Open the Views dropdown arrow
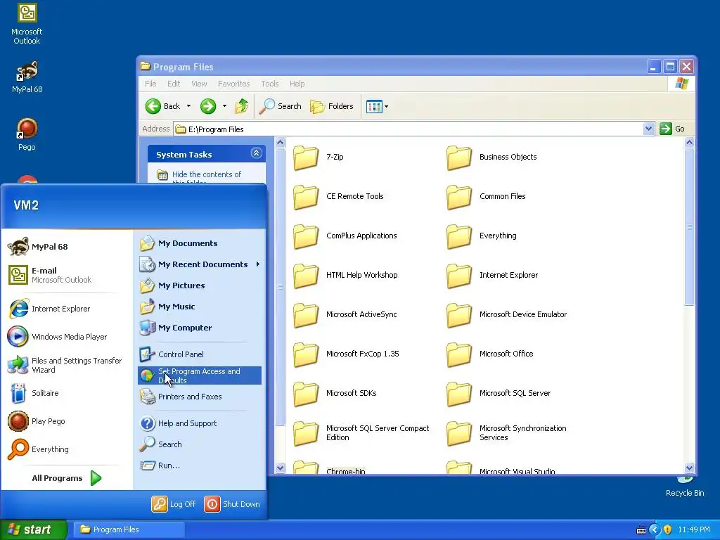 point(386,107)
